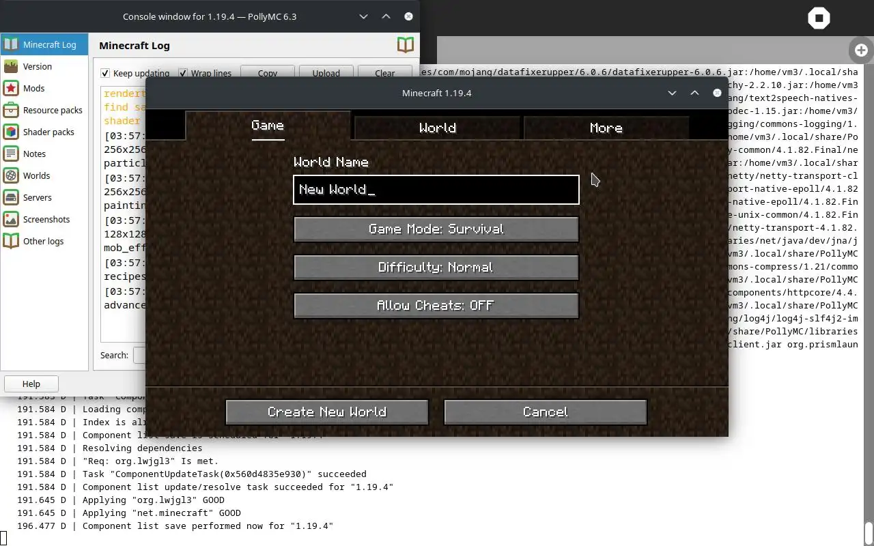Click the 'Resolving dependencies' log line
Image resolution: width=874 pixels, height=546 pixels.
pos(110,448)
